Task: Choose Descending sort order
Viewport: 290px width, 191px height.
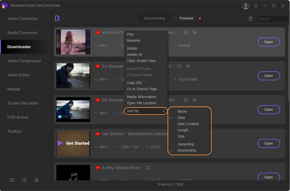Action: click(x=187, y=150)
